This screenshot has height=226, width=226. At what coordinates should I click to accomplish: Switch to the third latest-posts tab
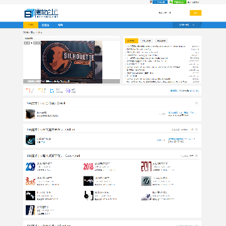pos(162,41)
